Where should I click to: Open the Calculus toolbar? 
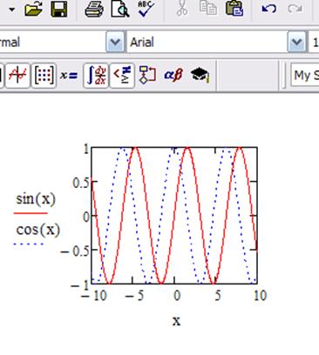coord(96,76)
